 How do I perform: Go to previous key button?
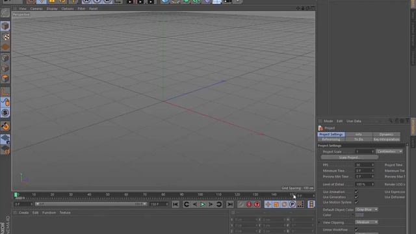[187, 204]
